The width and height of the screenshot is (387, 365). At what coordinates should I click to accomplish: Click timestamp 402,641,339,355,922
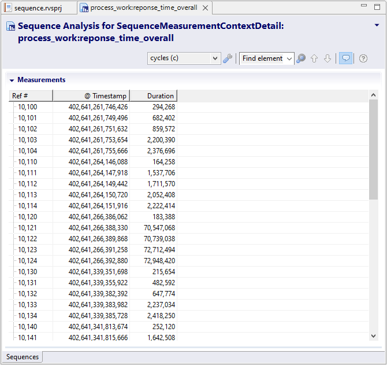point(98,283)
